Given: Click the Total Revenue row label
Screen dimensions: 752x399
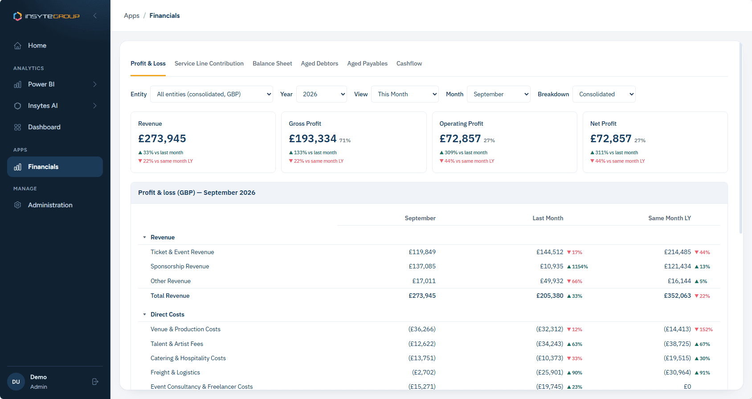Looking at the screenshot, I should click(170, 296).
